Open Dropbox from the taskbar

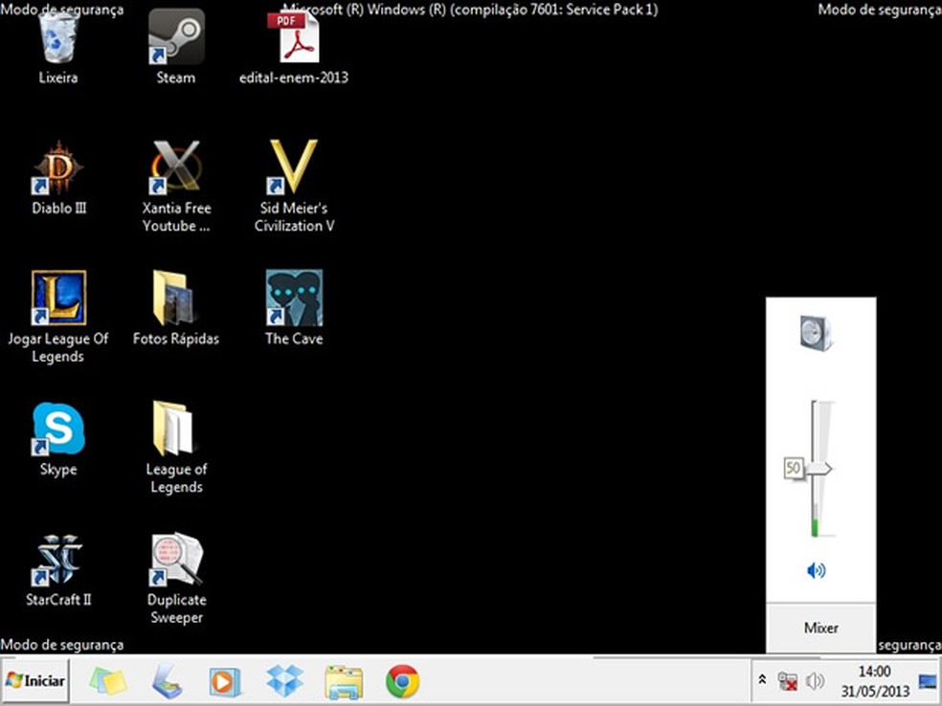tap(284, 681)
